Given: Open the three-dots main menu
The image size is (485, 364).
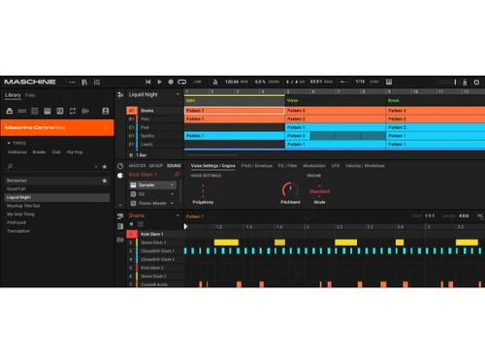Looking at the screenshot, I should pyautogui.click(x=72, y=83).
